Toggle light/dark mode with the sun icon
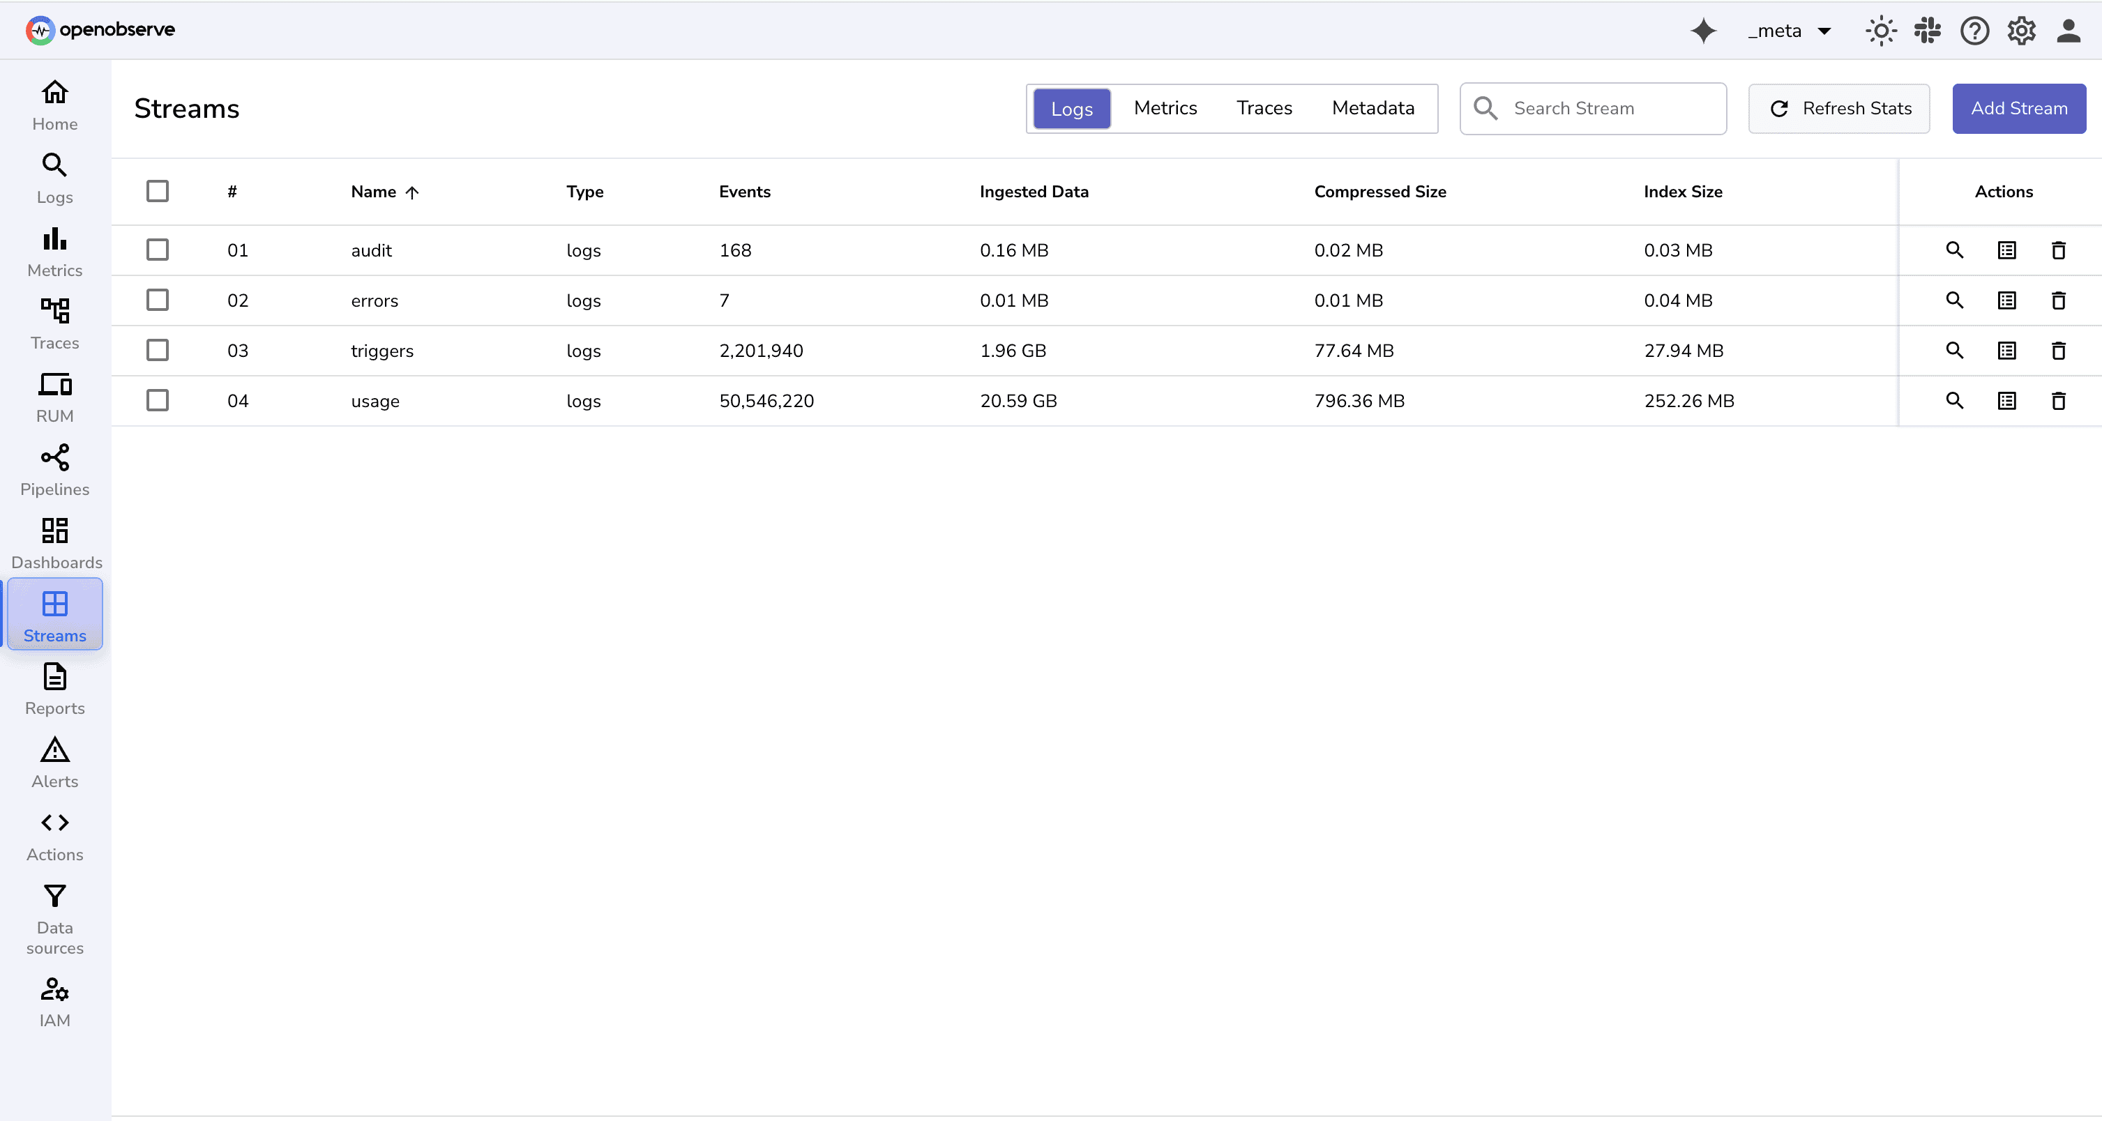 (x=1880, y=30)
